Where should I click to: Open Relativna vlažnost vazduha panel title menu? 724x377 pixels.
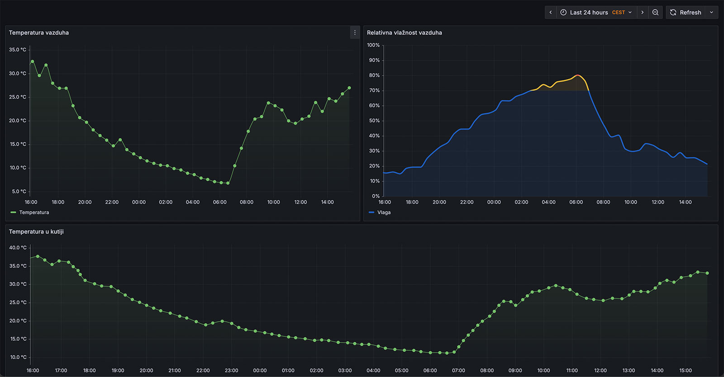(x=404, y=33)
